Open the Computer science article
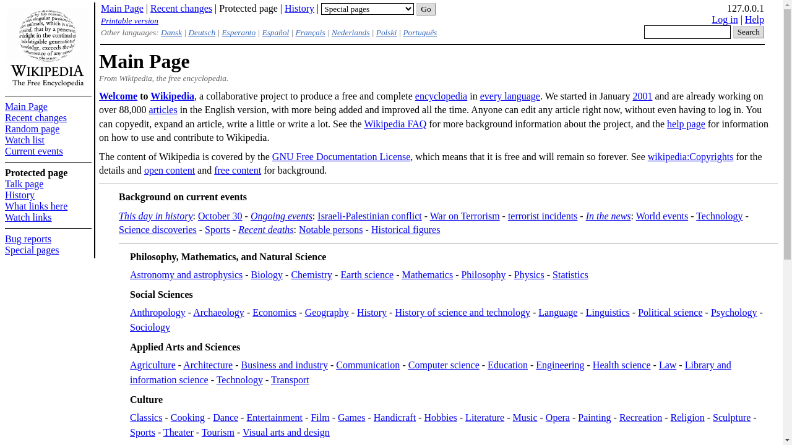This screenshot has height=445, width=792. pos(444,365)
